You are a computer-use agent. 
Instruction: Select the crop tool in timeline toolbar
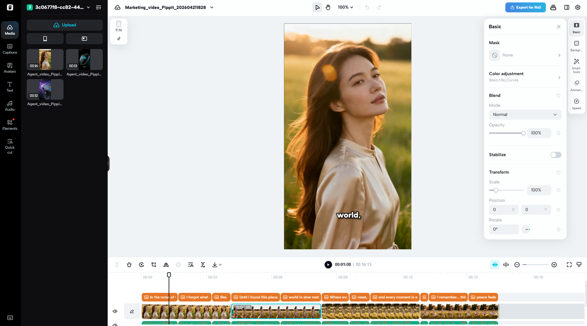pos(154,265)
